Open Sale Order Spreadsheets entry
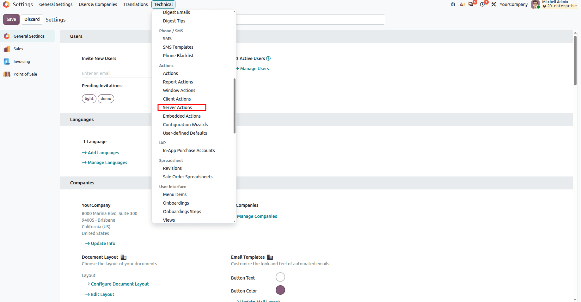 coord(187,177)
